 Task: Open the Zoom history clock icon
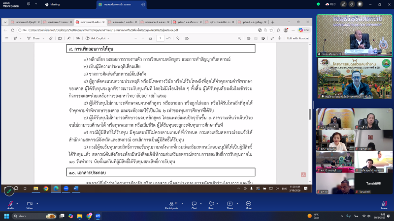[x=28, y=4]
